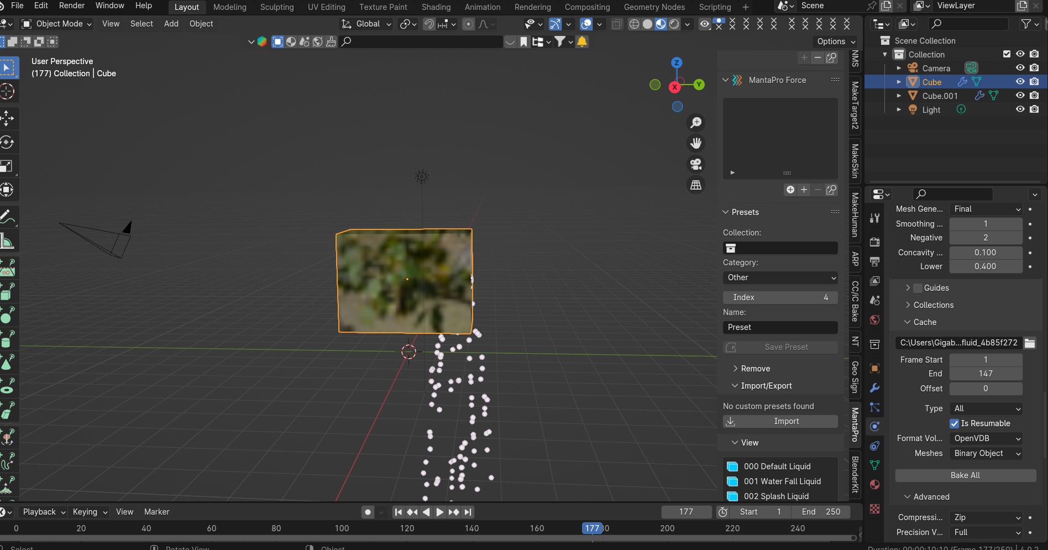Click the Concavity value slider 0.100
1048x550 pixels.
pyautogui.click(x=986, y=253)
